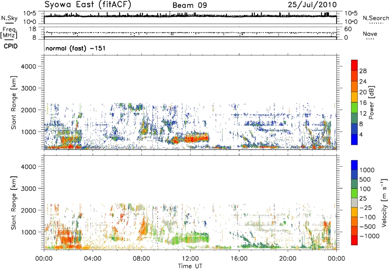Click the '60' Nave axis value

point(348,29)
